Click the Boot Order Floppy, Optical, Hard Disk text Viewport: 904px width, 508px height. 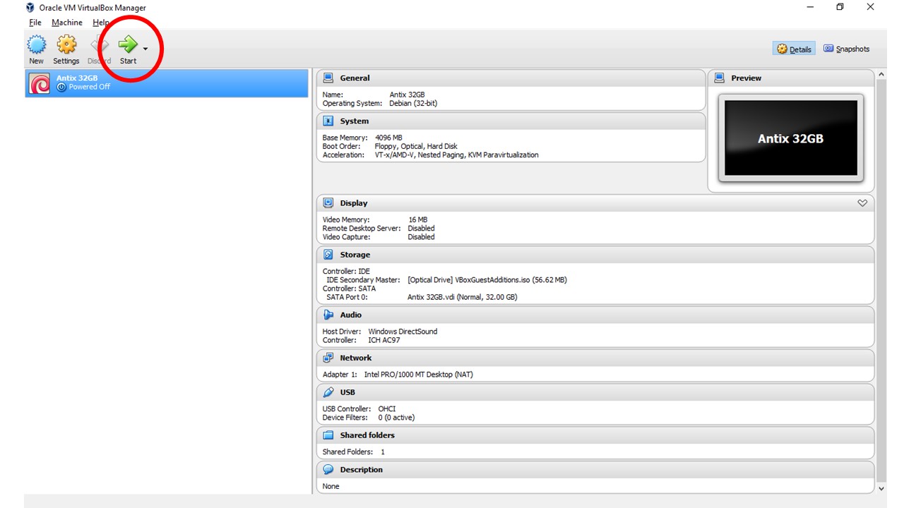click(416, 146)
